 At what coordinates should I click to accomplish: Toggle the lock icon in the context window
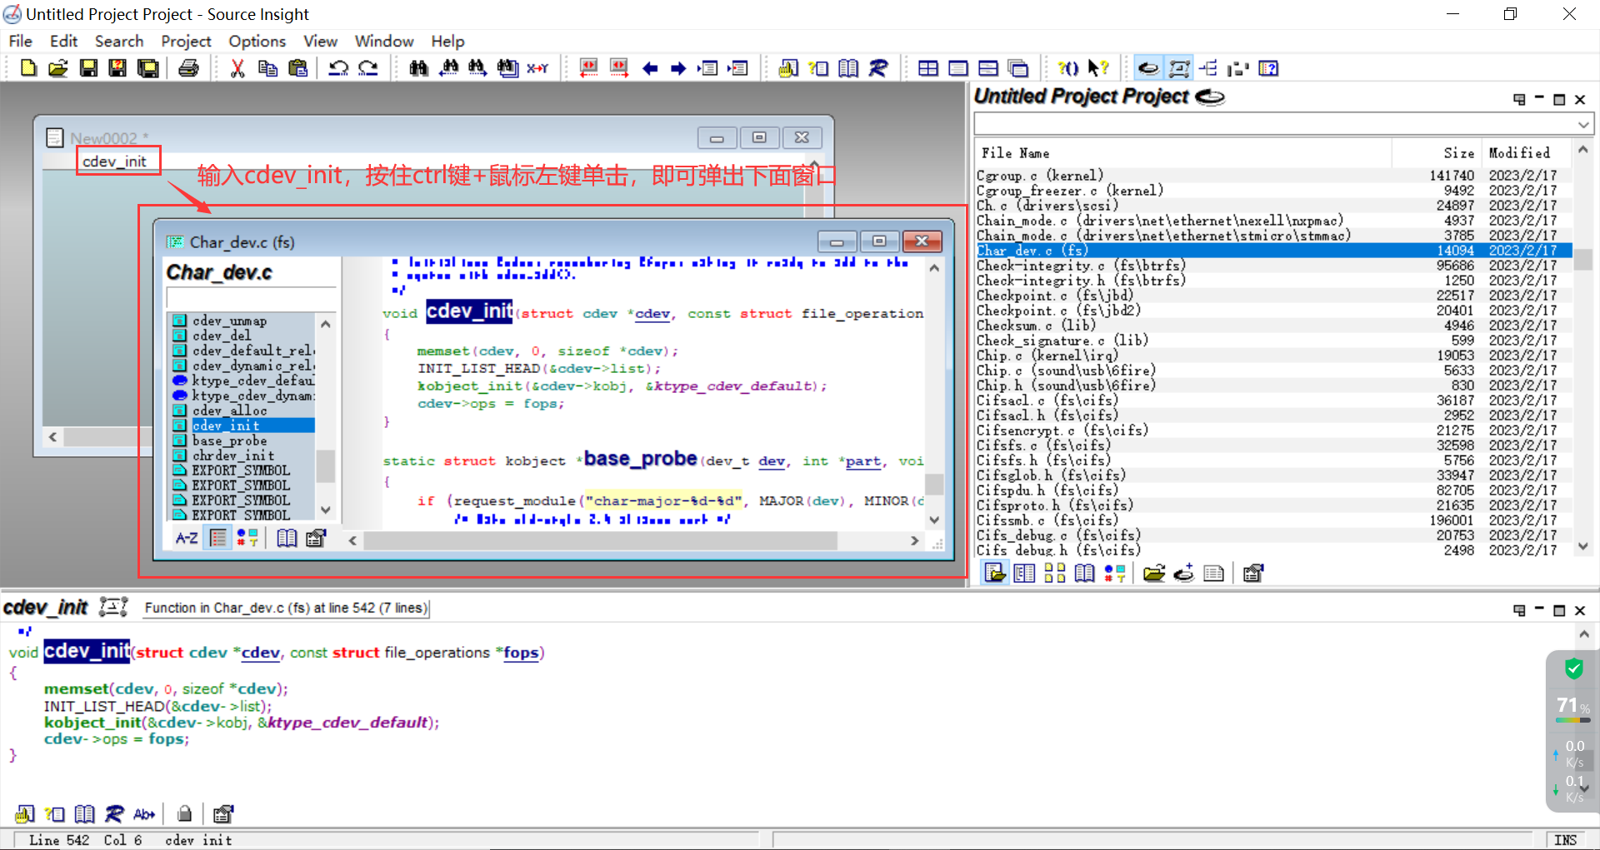coord(184,813)
